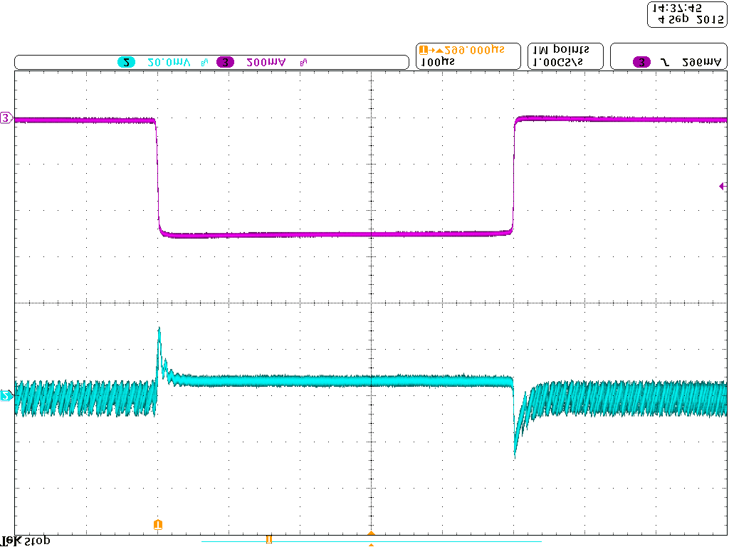Select channel 3 ground marker on left edge
Screen dimensions: 729x547
click(x=6, y=118)
